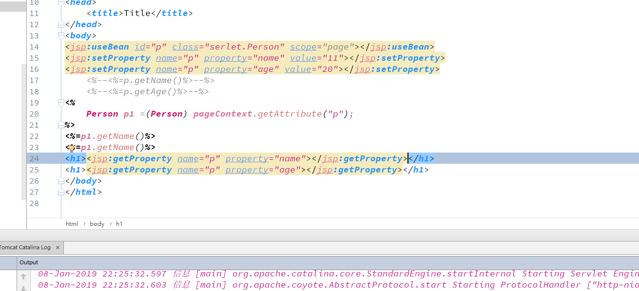Click the commented p.getAge() on line 18
This screenshot has width=639, height=291.
[x=148, y=91]
